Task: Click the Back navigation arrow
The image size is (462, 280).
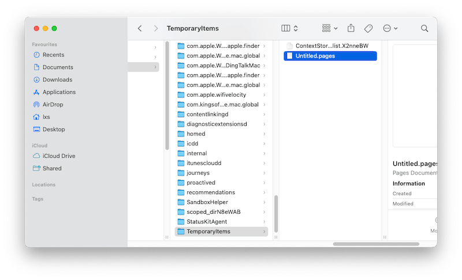Action: click(x=140, y=28)
